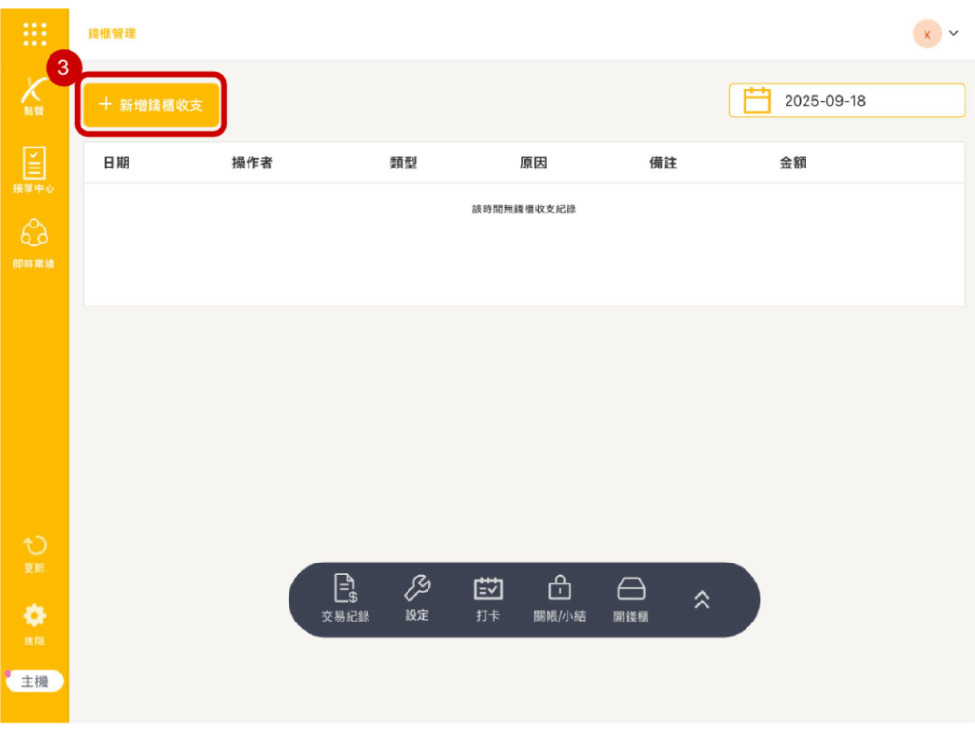Image resolution: width=975 pixels, height=731 pixels.
Task: Open 交易紀錄 transaction records
Action: [345, 599]
